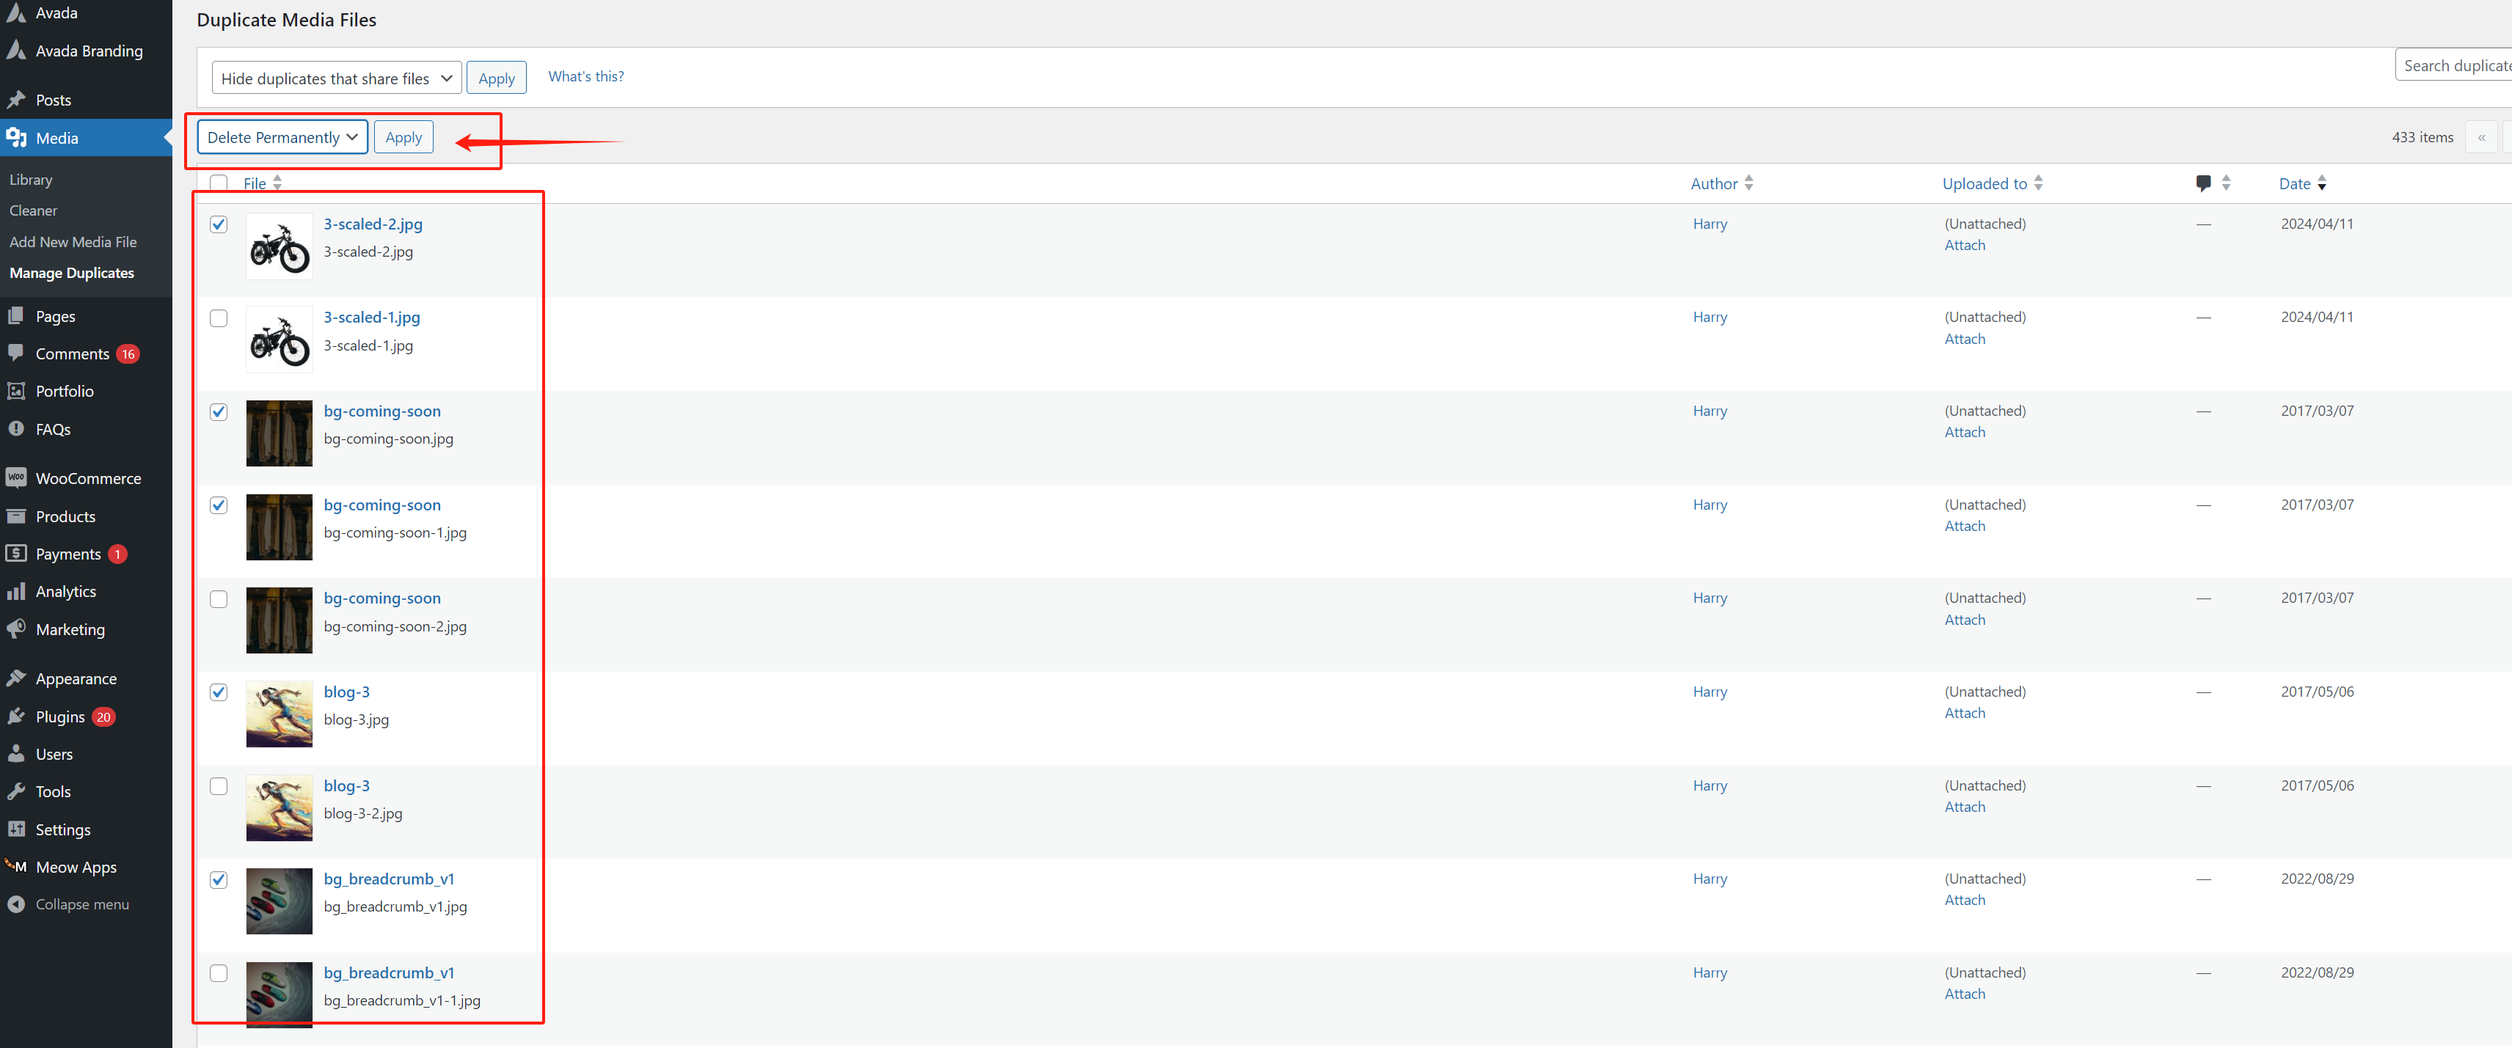Uncheck the 3-scaled-2.jpg checkbox
The width and height of the screenshot is (2512, 1048).
tap(219, 224)
